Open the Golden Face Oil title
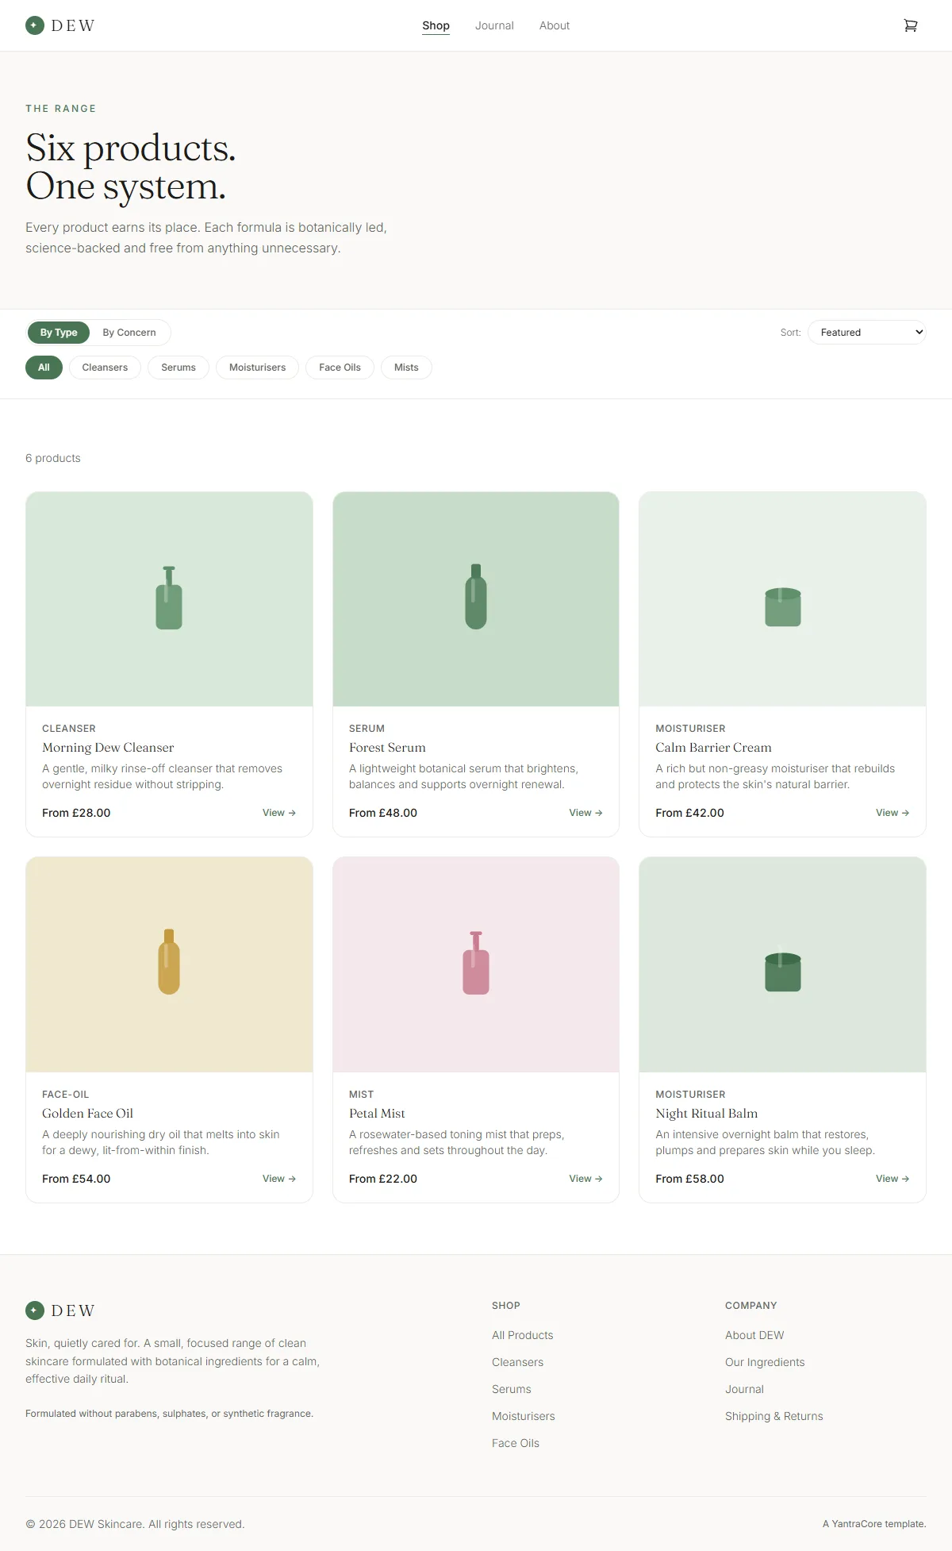Screen dimensions: 952x1551 click(x=87, y=1114)
